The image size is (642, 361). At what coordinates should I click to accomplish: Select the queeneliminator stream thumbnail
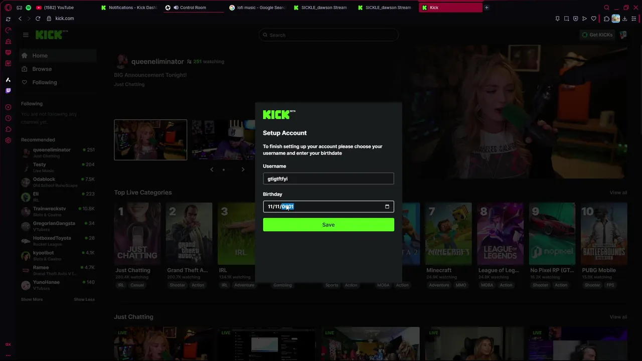pyautogui.click(x=150, y=140)
